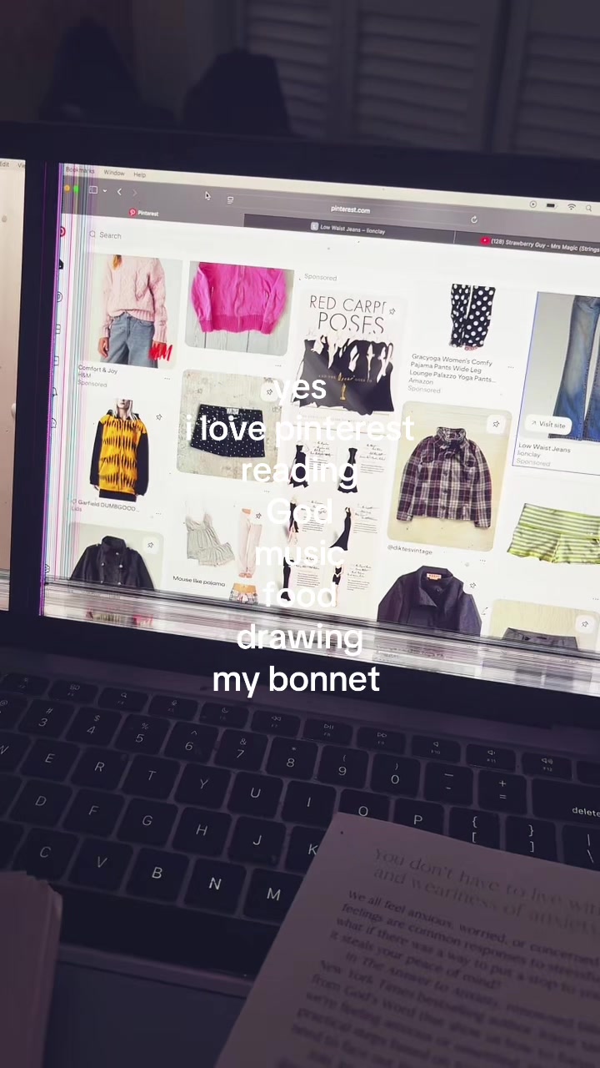Click the Spotlight search icon in menu bar
This screenshot has width=600, height=1068.
coord(588,208)
